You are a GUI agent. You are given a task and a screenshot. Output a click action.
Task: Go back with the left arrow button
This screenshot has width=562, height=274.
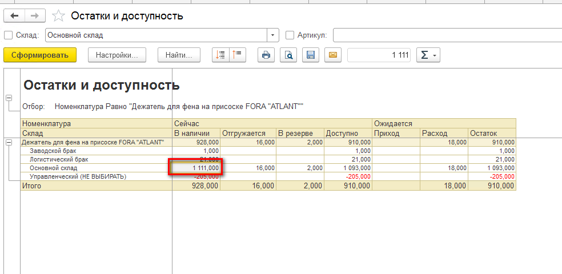(15, 15)
